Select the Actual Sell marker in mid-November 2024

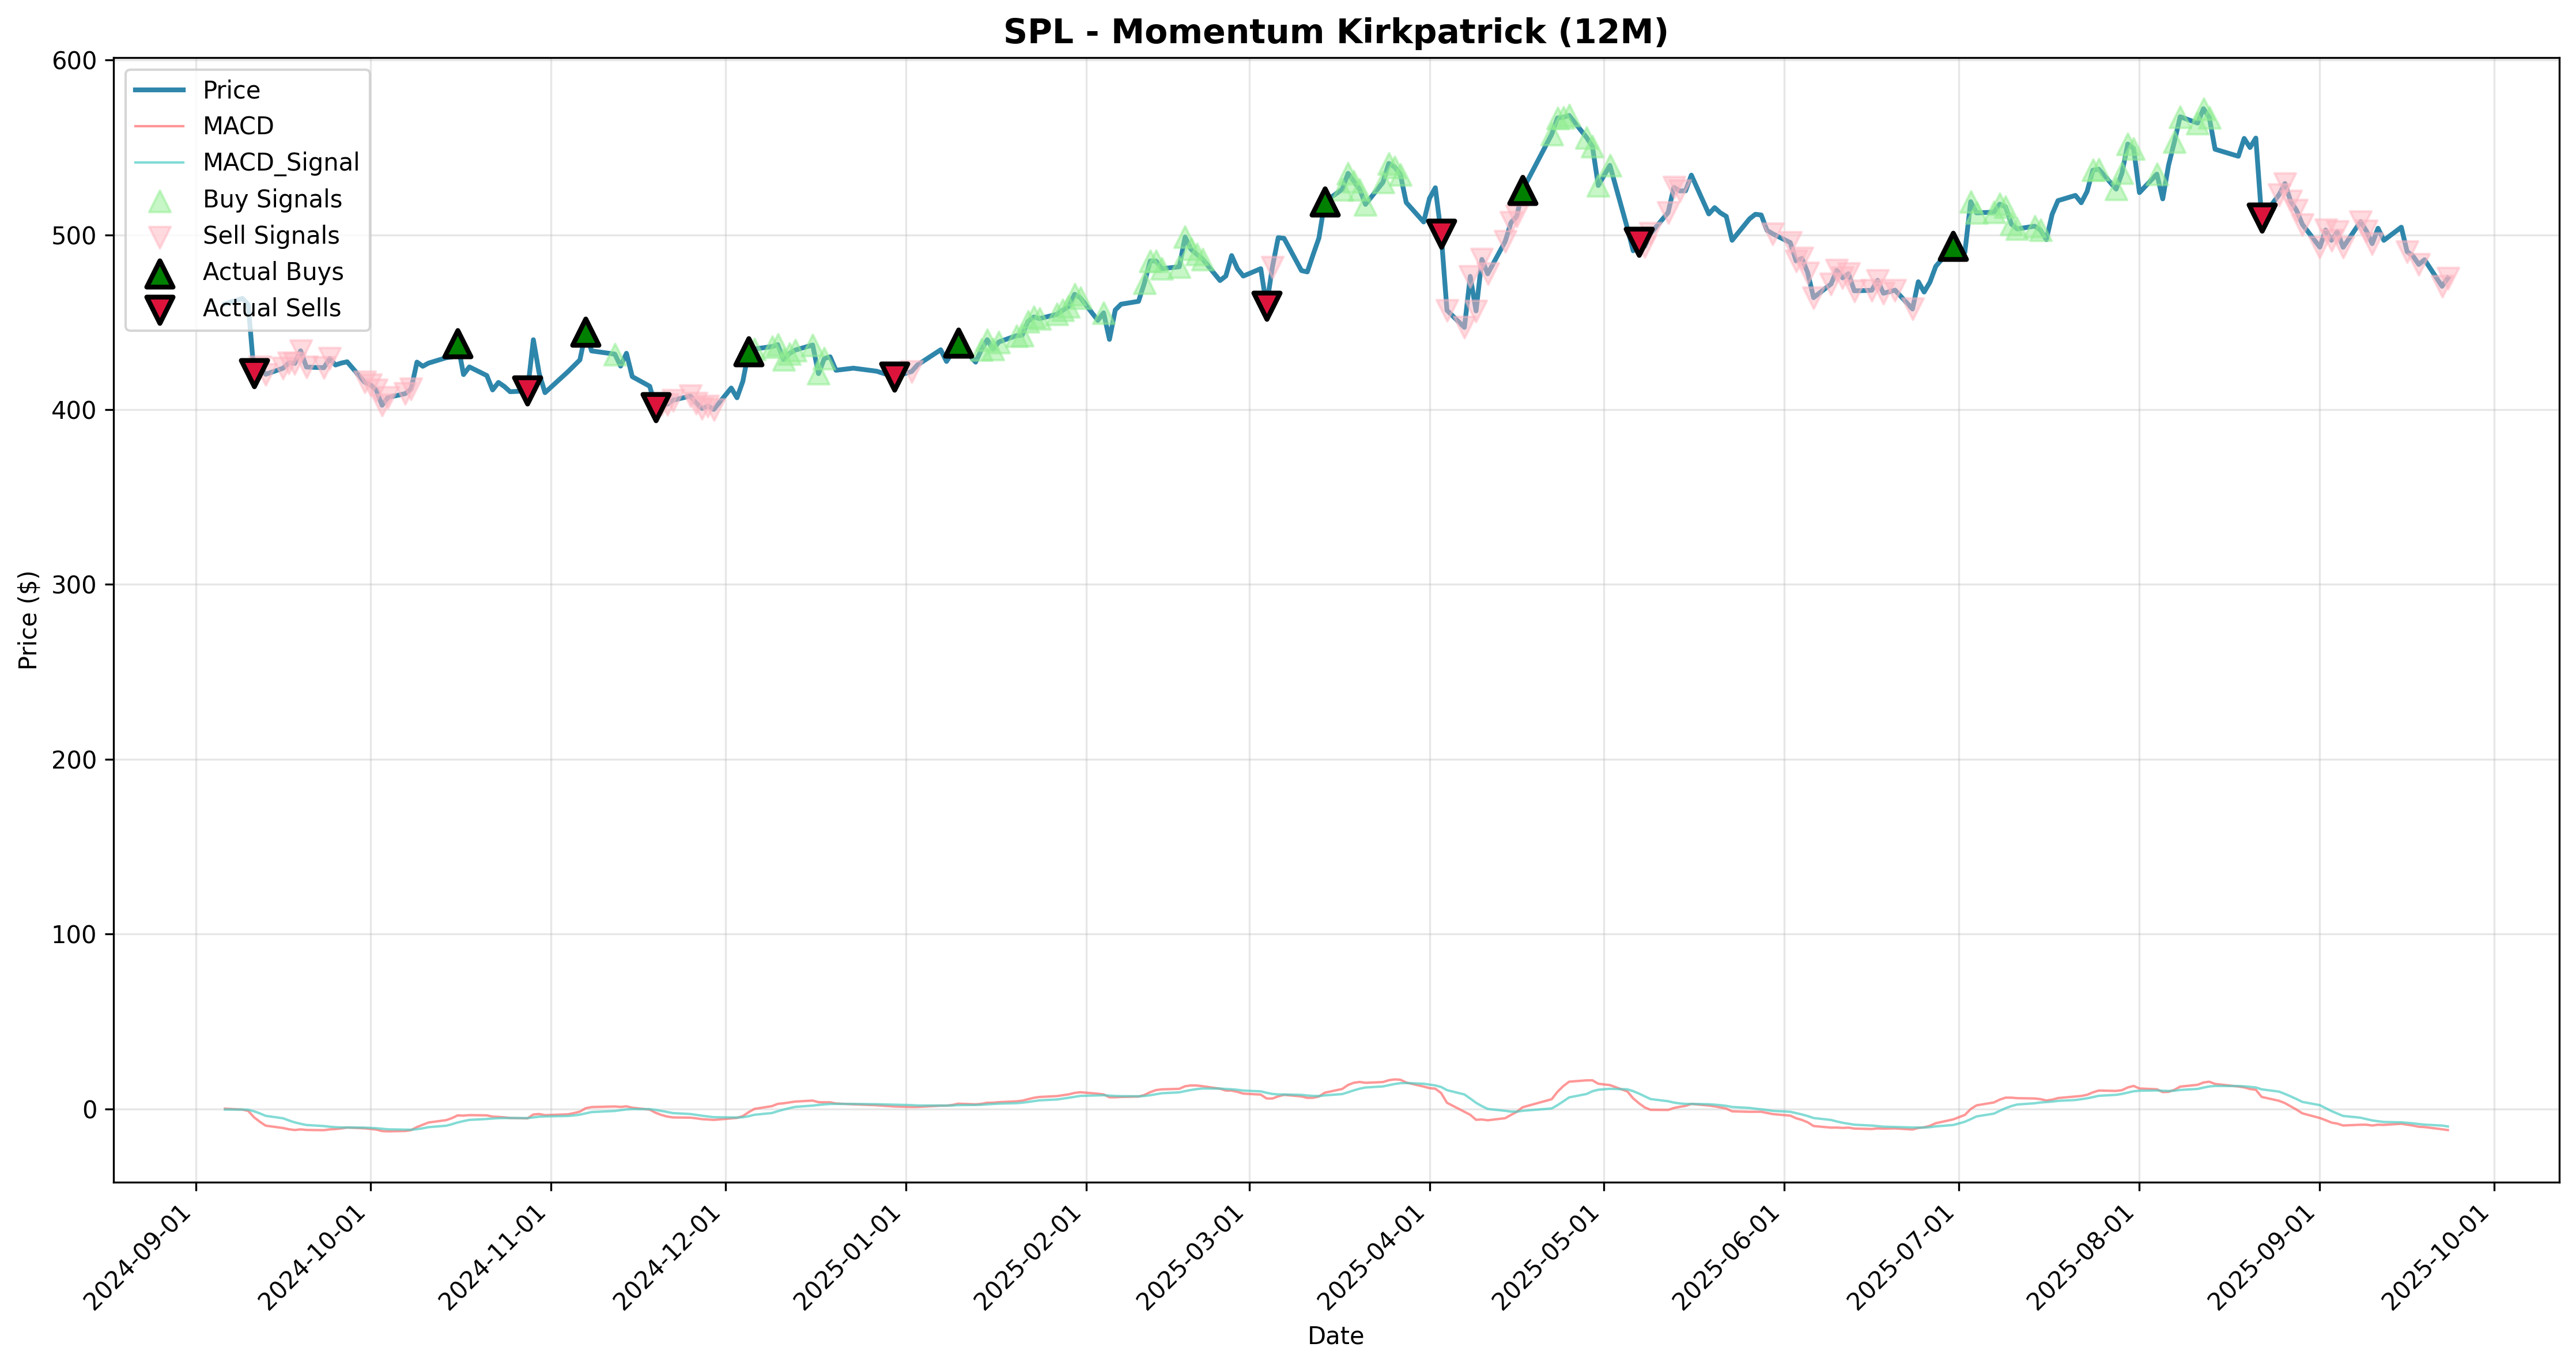pos(656,407)
